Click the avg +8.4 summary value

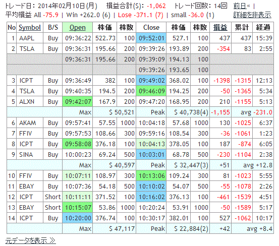(x=259, y=228)
